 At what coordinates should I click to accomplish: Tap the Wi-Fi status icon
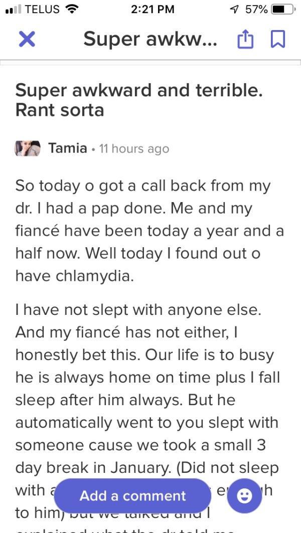pos(71,9)
